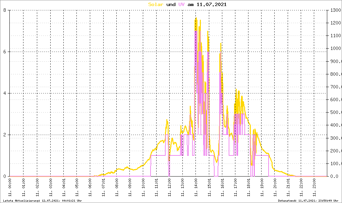Select the "Letzte Aktualisierung" footer text
This screenshot has height=203, width=342.
point(43,201)
